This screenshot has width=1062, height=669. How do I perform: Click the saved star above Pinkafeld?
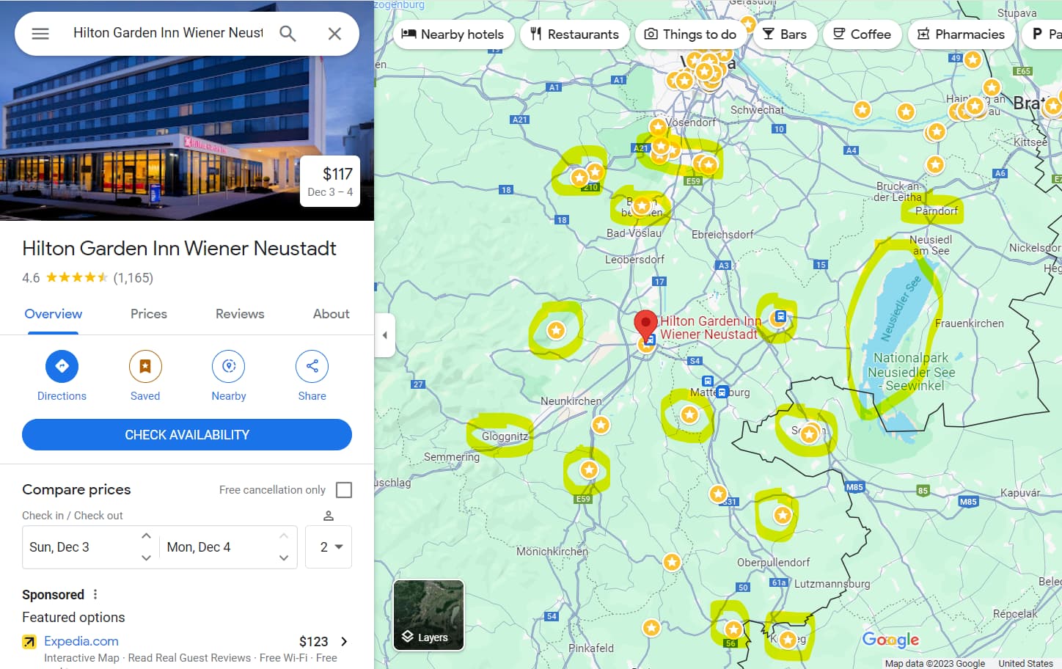[x=651, y=627]
